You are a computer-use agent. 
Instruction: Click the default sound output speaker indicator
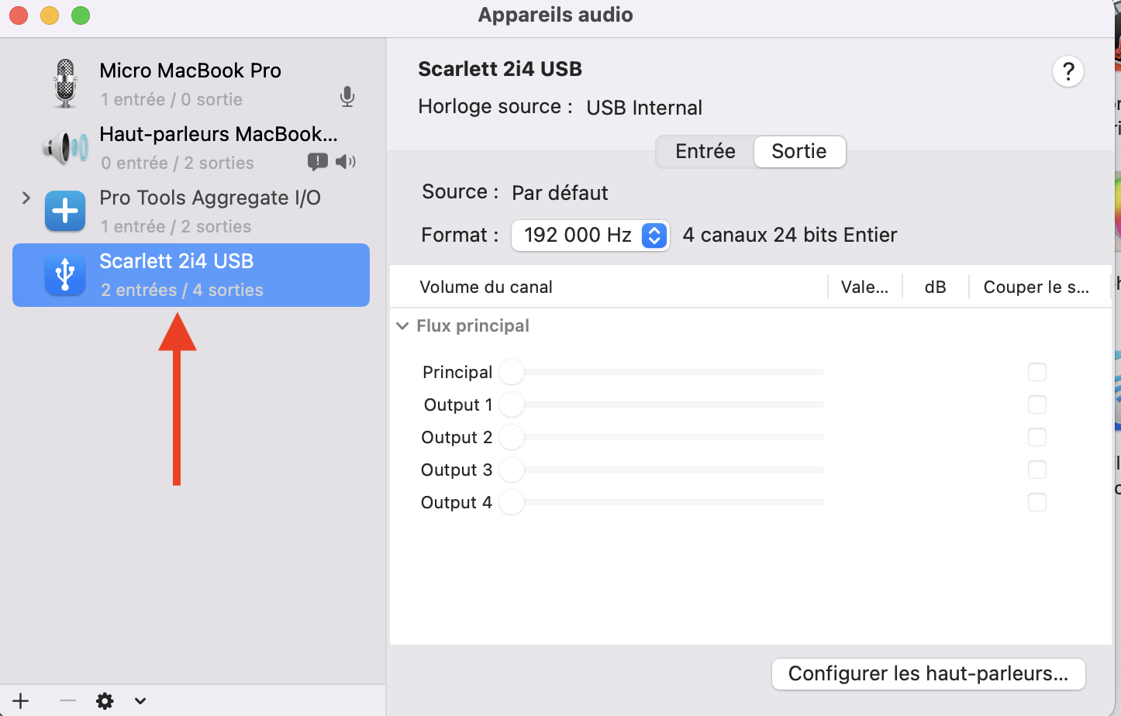point(345,161)
